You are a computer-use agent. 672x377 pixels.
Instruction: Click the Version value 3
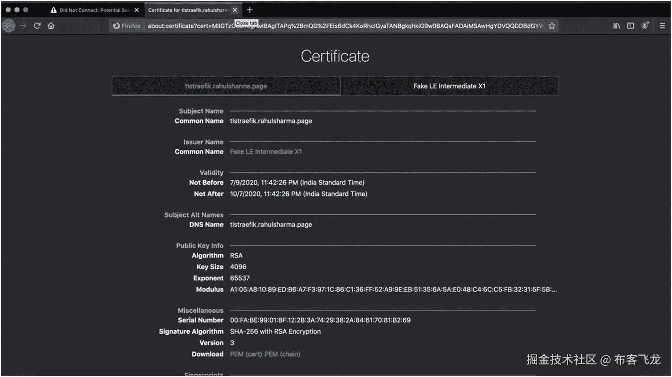[x=232, y=343]
